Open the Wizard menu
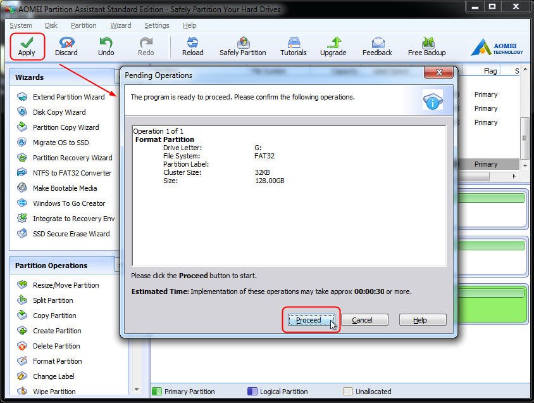Viewport: 534px width, 403px height. [121, 25]
